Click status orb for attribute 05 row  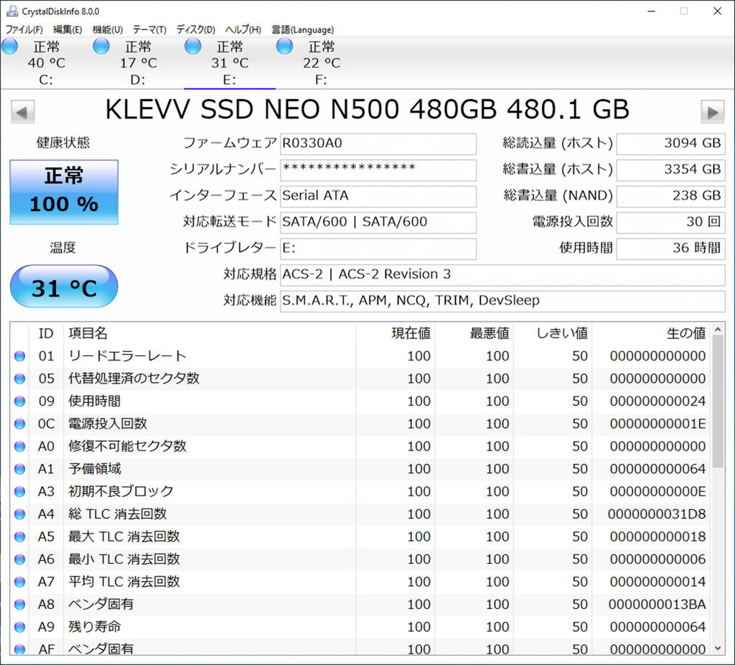(x=19, y=379)
